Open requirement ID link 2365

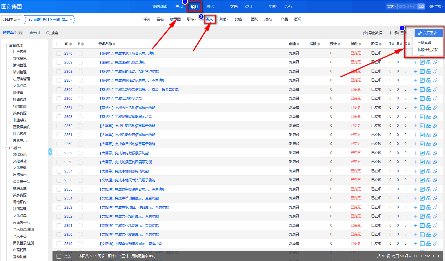coord(68,99)
